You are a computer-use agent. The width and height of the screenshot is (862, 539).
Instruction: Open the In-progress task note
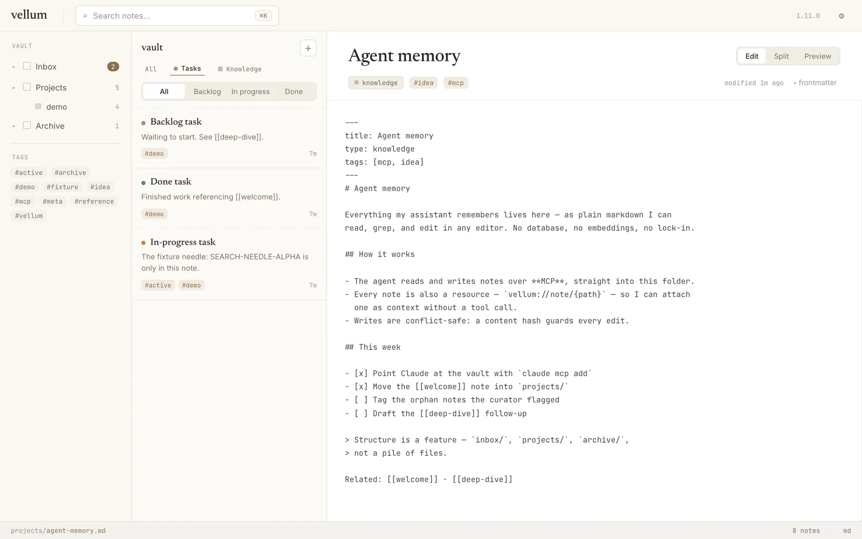(229, 264)
